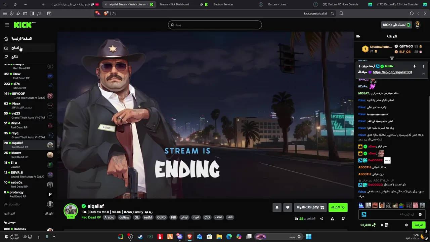Image resolution: width=430 pixels, height=242 pixels.
Task: Open vvj23 channel in sidebar
Action: pyautogui.click(x=29, y=115)
